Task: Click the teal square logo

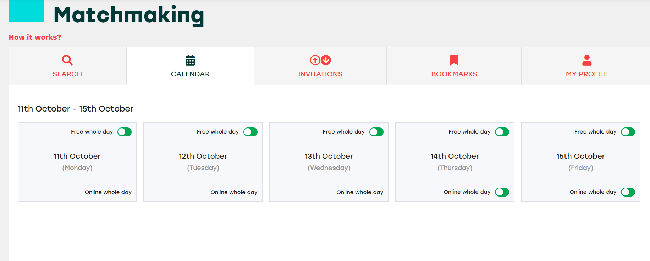Action: (27, 11)
